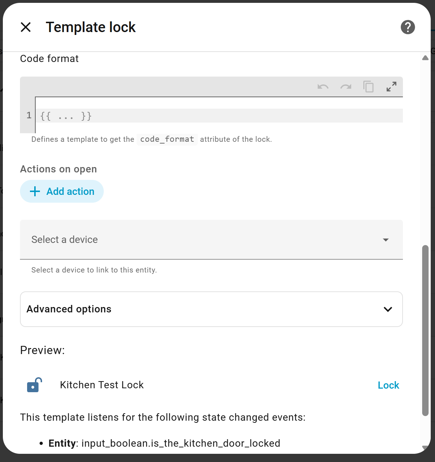Click the scroll down arrow
Image resolution: width=435 pixels, height=462 pixels.
[x=425, y=448]
